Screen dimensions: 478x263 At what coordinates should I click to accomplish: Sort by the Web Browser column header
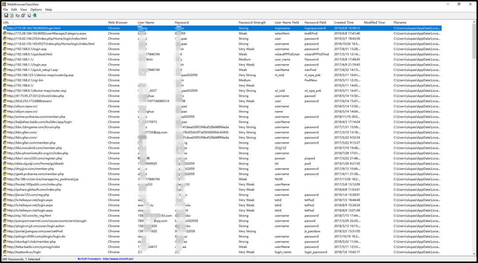pos(121,22)
